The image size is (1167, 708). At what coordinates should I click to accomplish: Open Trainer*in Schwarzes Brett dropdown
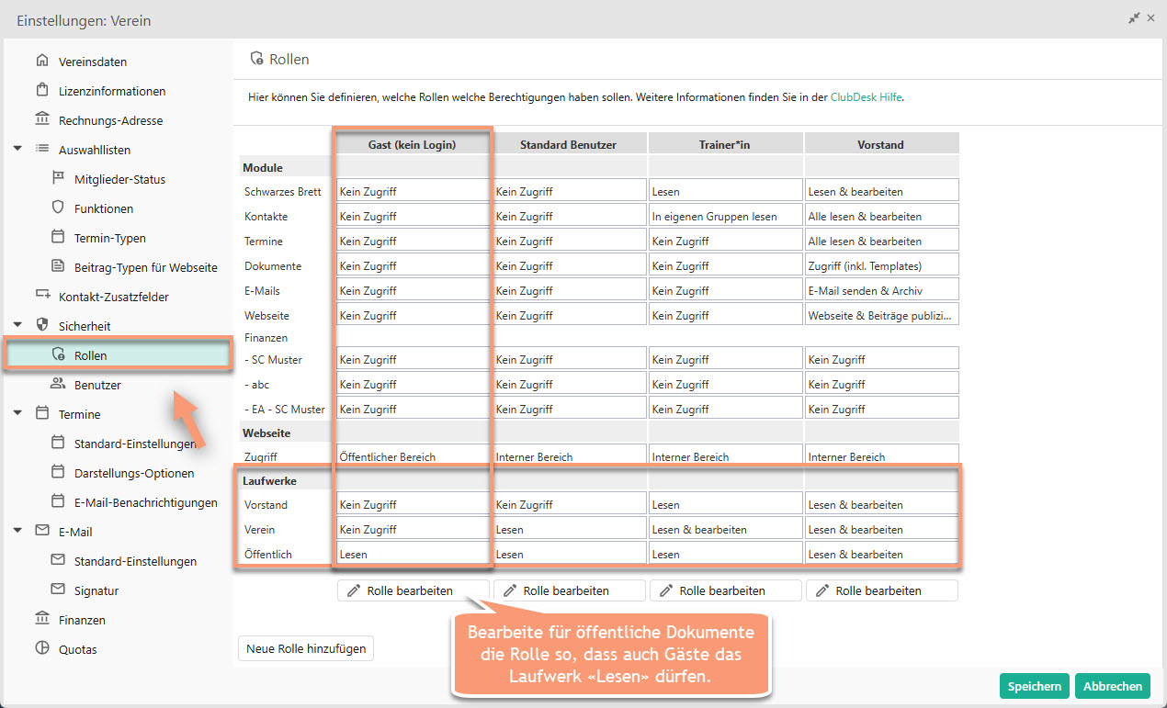click(726, 191)
